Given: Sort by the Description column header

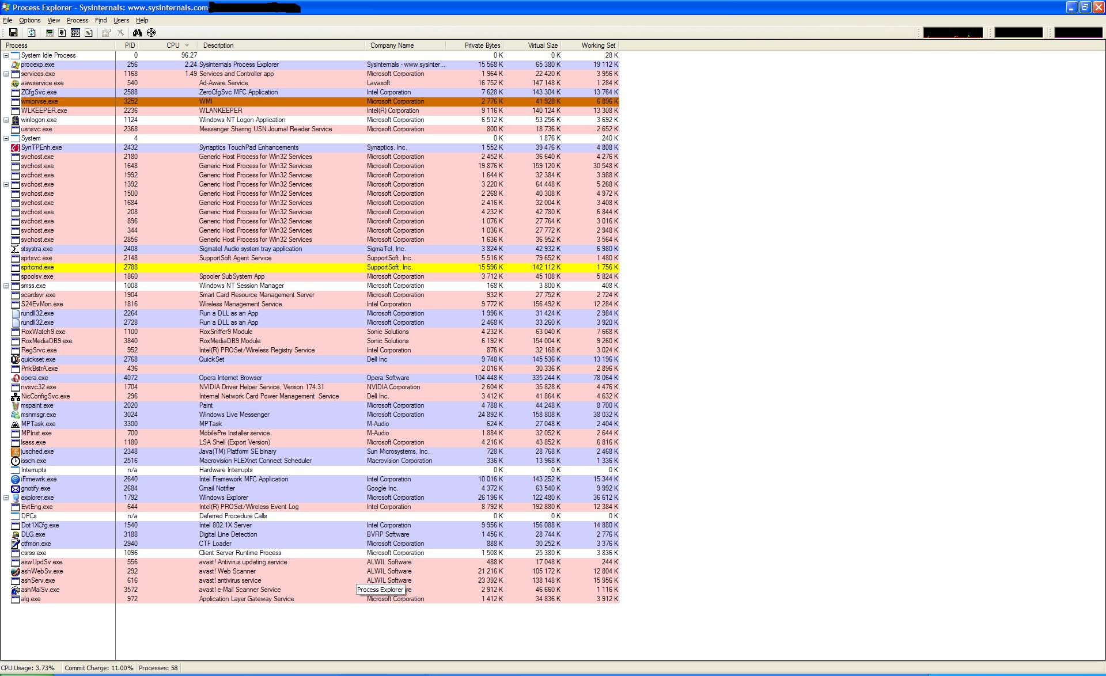Looking at the screenshot, I should 282,45.
